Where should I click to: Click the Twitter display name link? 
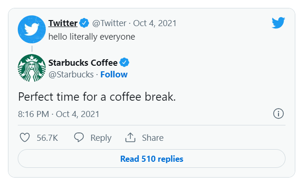[x=63, y=23]
